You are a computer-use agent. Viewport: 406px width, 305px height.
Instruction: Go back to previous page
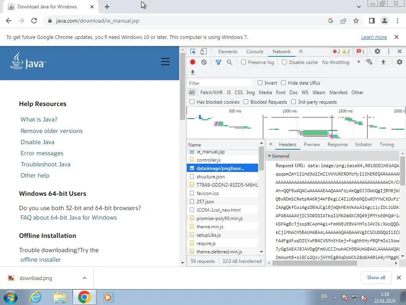(9, 21)
